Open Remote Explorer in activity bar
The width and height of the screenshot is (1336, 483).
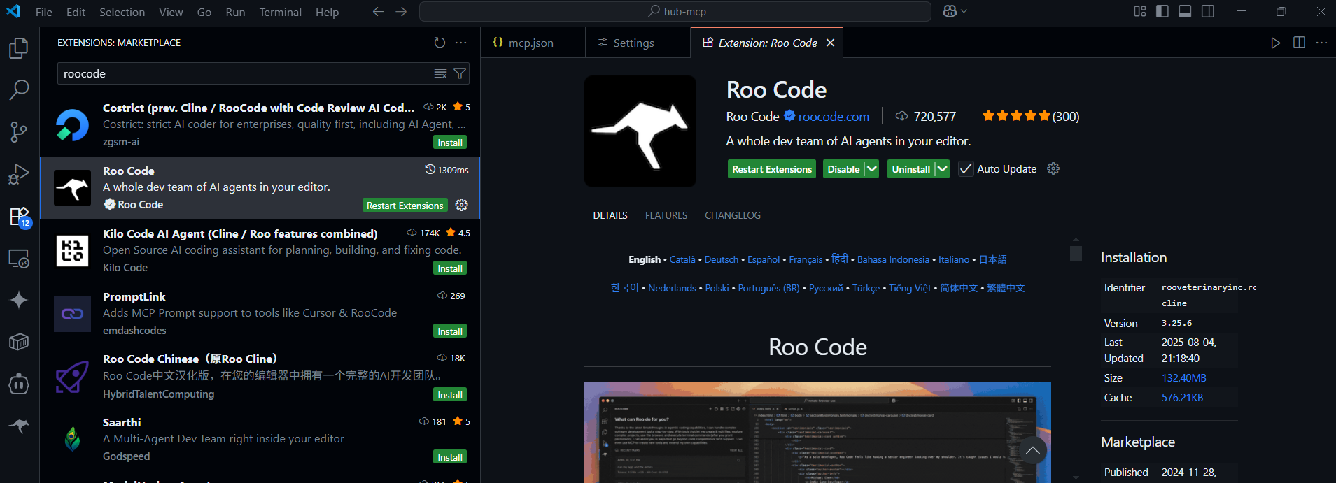point(19,259)
